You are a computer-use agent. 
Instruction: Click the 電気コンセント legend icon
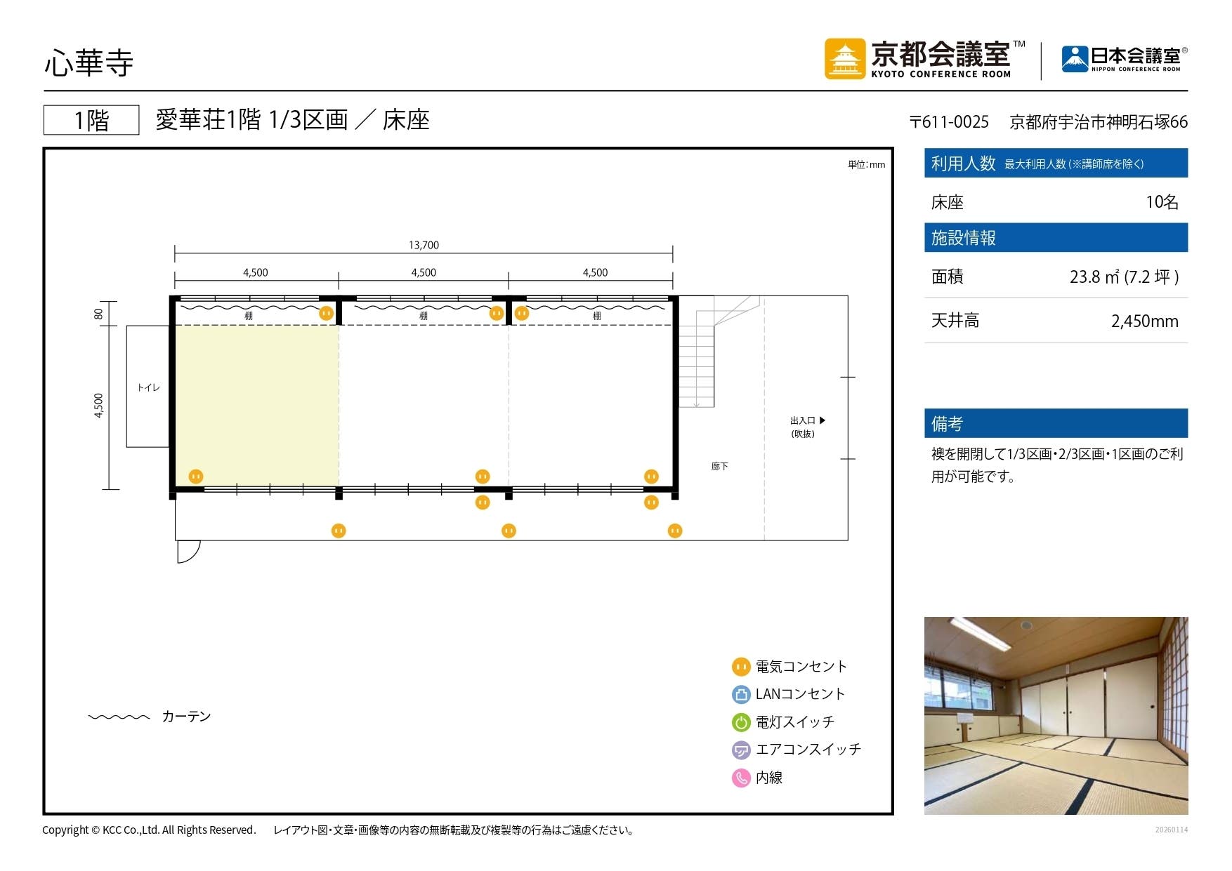741,667
